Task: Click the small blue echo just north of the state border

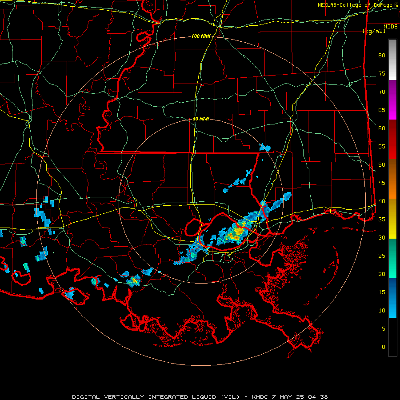Action: (265, 148)
